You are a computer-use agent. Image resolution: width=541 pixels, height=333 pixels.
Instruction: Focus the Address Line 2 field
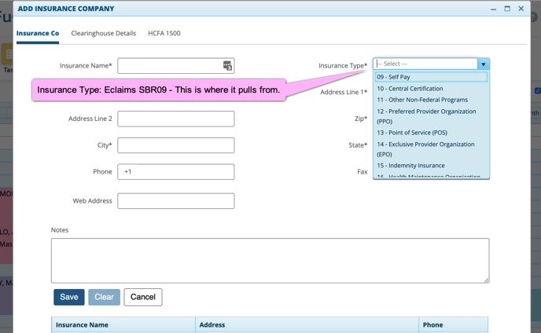pos(176,119)
